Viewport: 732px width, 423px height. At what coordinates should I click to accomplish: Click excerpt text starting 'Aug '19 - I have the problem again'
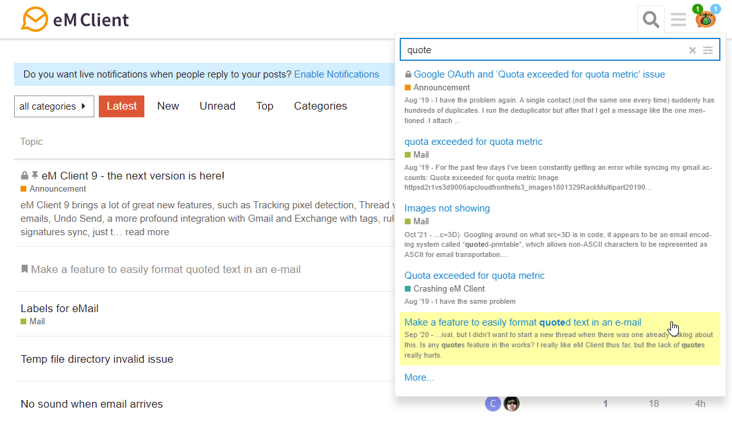[559, 110]
